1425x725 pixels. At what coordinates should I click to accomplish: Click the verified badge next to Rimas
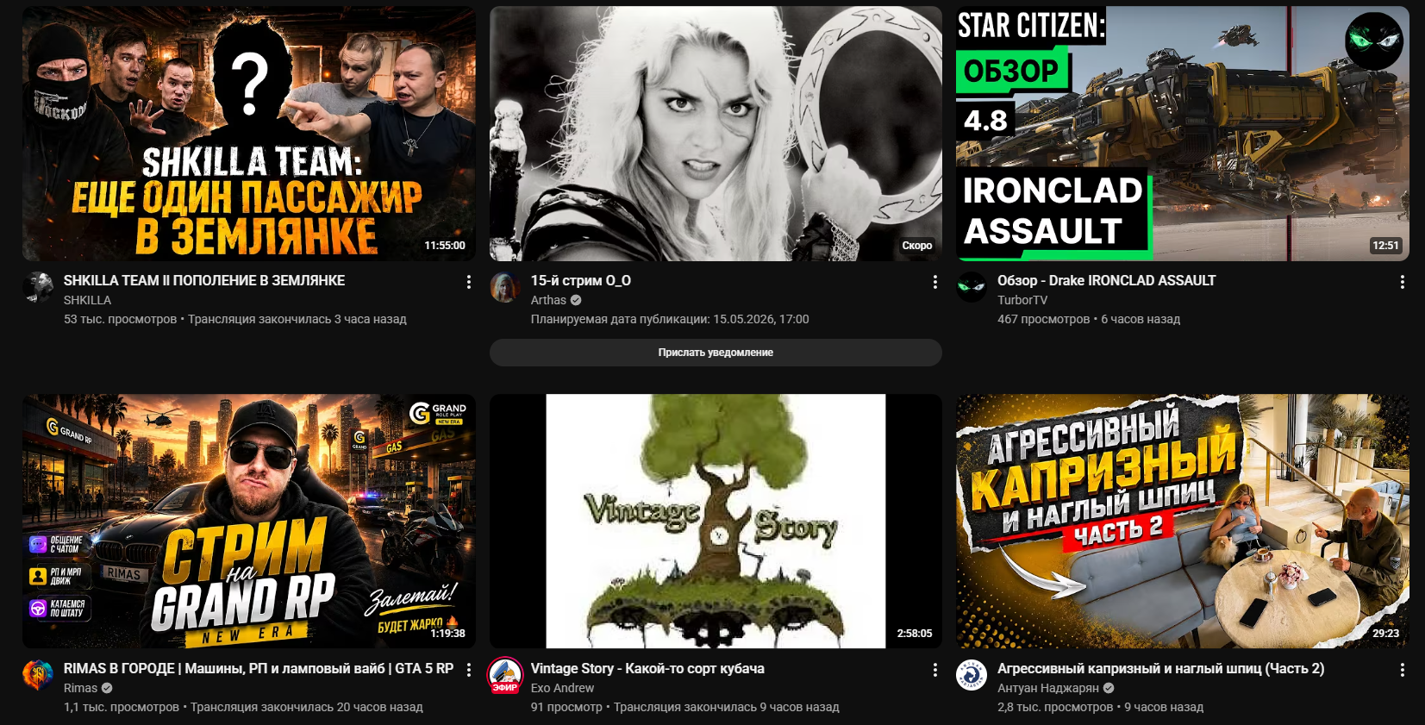pos(107,688)
